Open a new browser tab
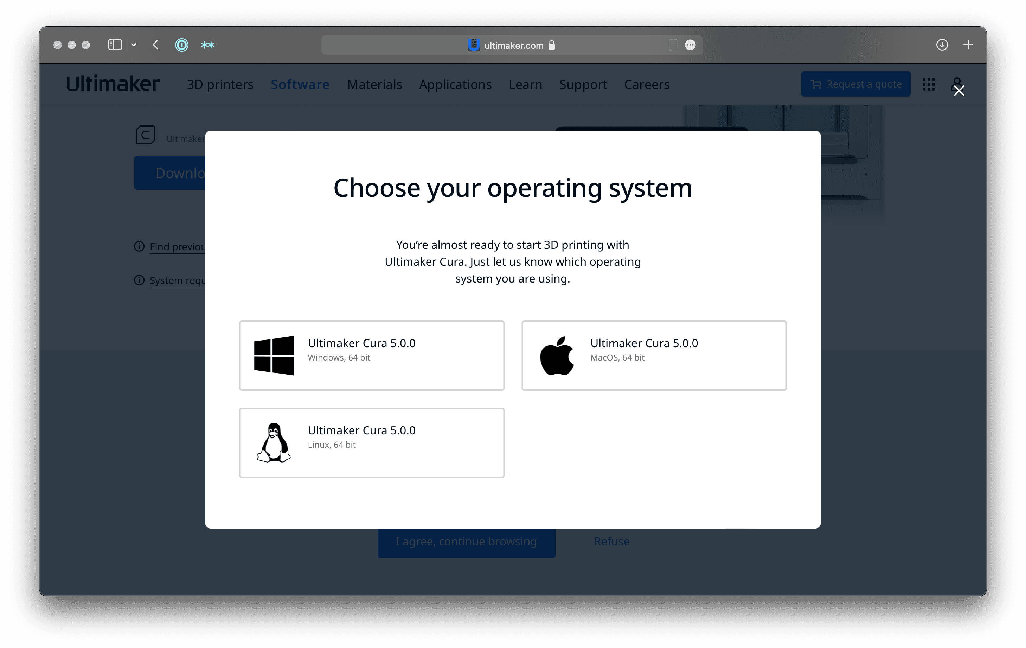Viewport: 1026px width, 648px height. click(x=968, y=45)
